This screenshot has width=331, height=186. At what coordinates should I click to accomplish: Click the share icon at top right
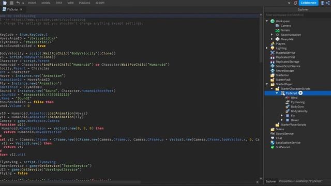(328, 3)
